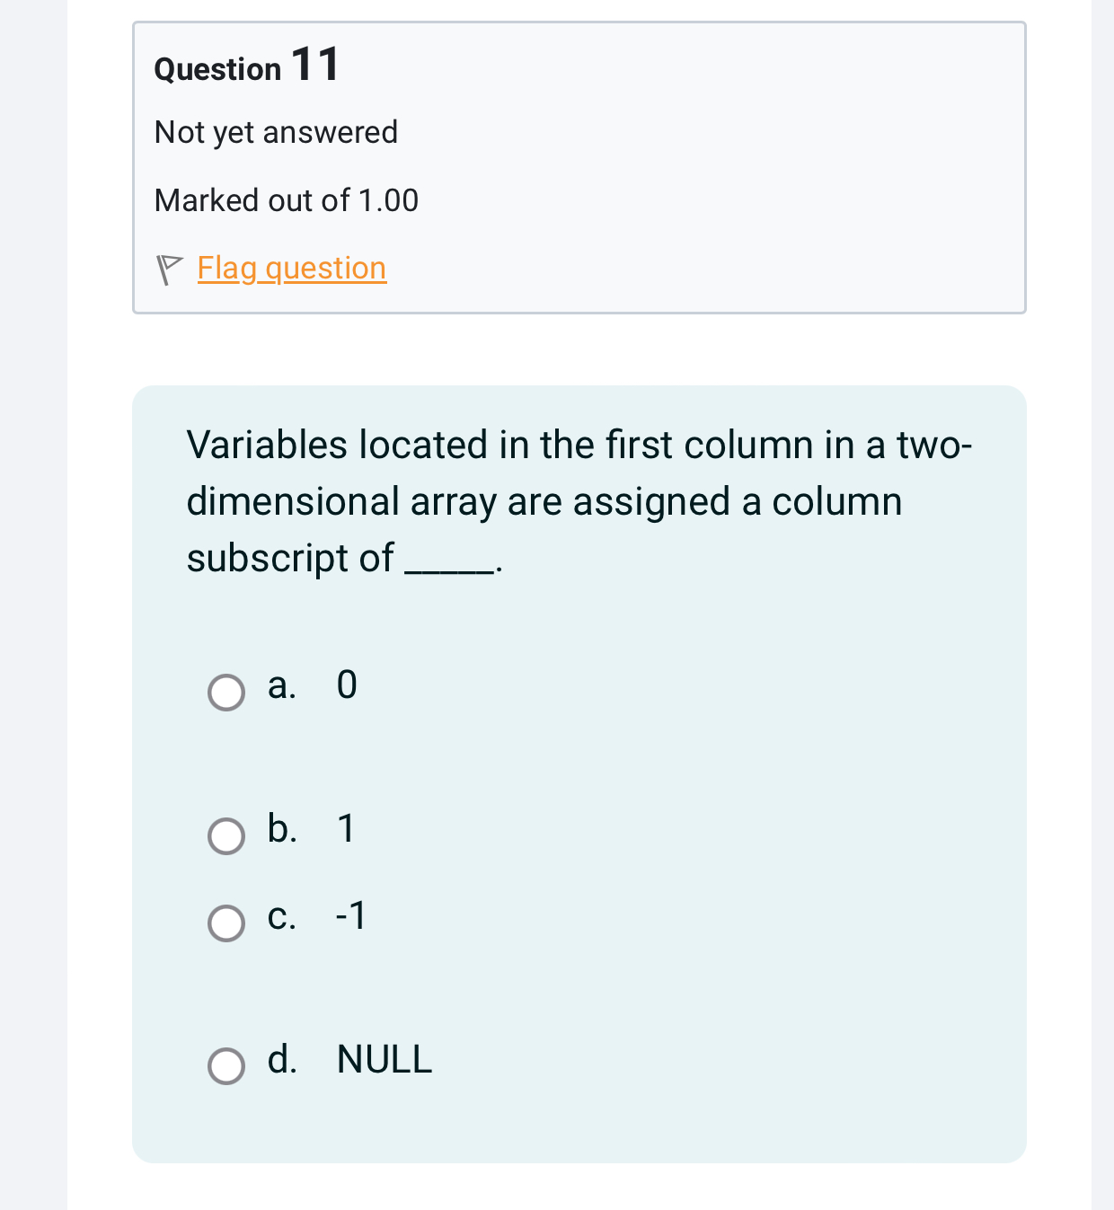
Task: Select radio button for option c. -1
Action: pyautogui.click(x=227, y=923)
